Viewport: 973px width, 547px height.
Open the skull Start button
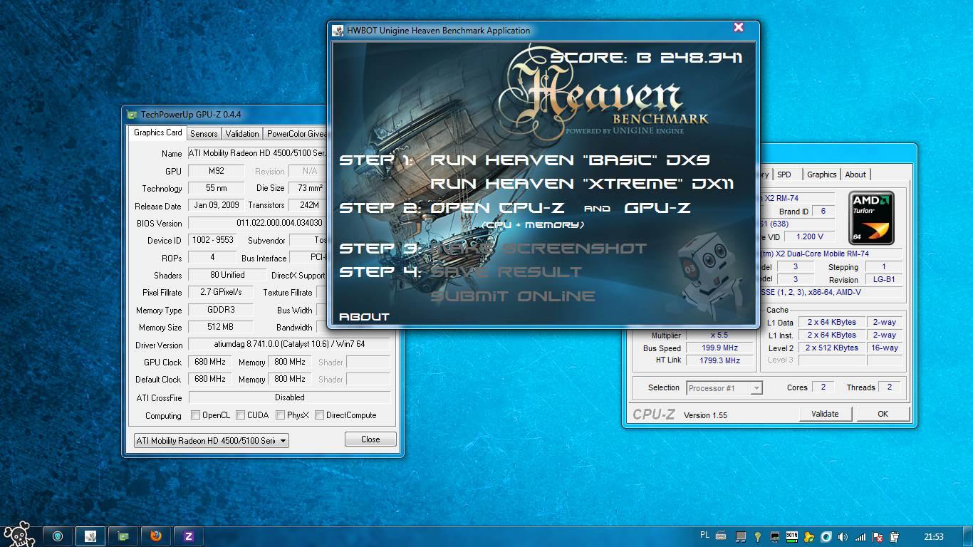click(19, 534)
